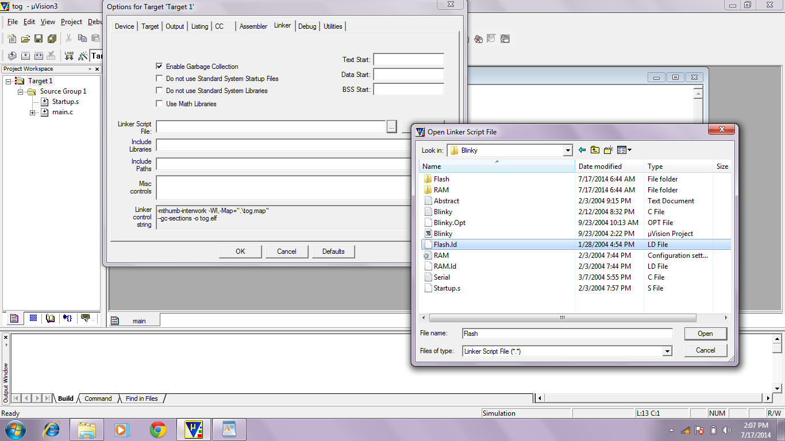The image size is (785, 441).
Task: Go back using the teal arrow icon
Action: coord(582,150)
